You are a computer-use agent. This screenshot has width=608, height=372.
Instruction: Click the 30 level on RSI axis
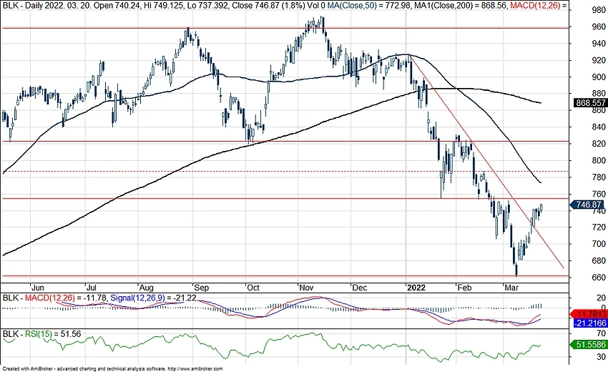pos(601,357)
